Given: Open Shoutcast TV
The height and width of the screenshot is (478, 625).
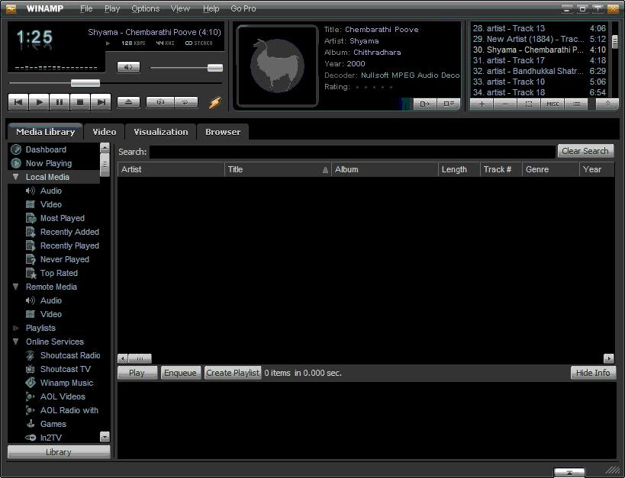Looking at the screenshot, I should click(66, 369).
